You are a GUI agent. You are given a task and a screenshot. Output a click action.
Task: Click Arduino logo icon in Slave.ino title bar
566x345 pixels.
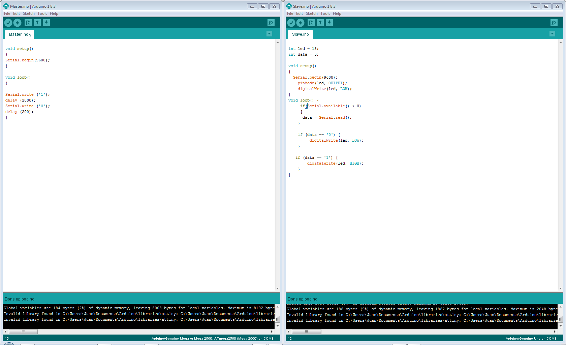click(x=289, y=6)
